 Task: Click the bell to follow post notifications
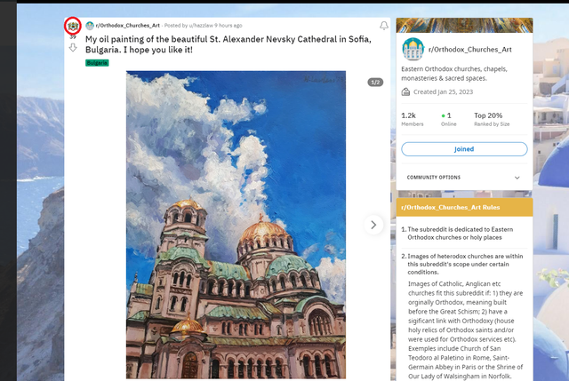[x=383, y=26]
